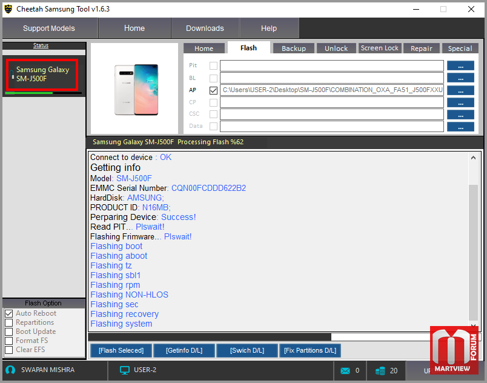Click the 'Flashing system' log line
The image size is (487, 383).
(x=121, y=324)
